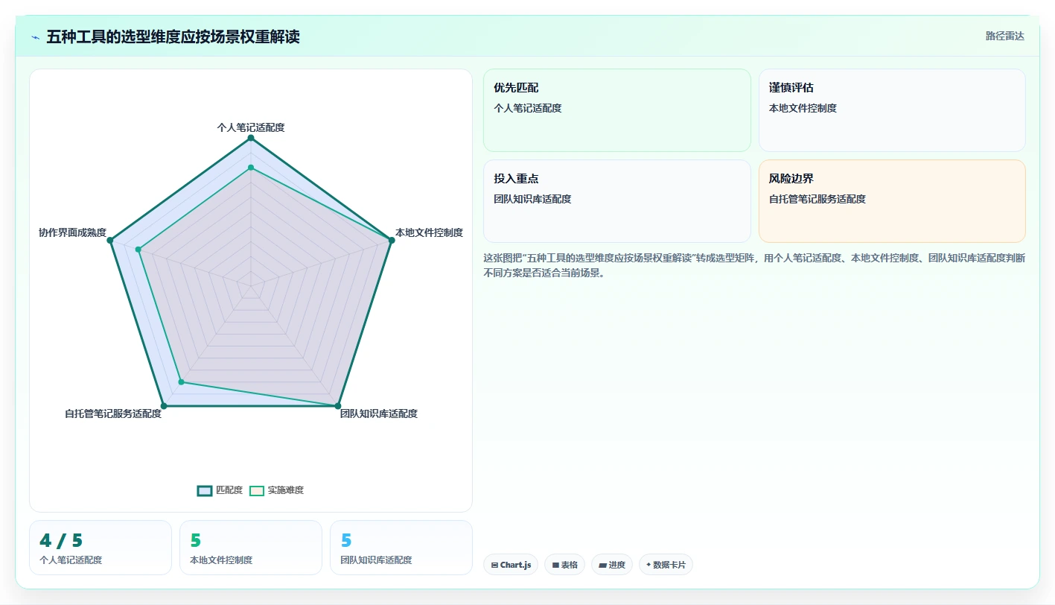Screen dimensions: 1055x605
Task: Open the 风险边界 card
Action: tap(892, 201)
